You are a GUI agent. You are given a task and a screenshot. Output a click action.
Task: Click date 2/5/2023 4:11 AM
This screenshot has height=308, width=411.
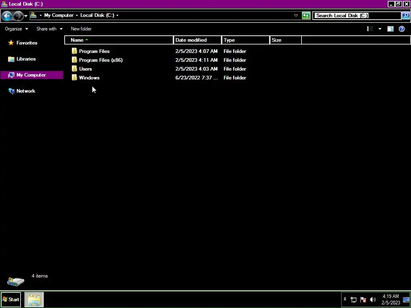[196, 60]
